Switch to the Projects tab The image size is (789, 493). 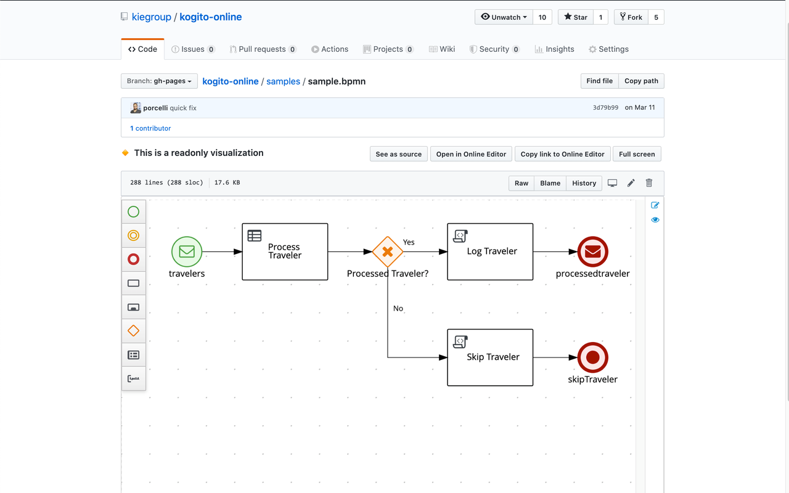click(388, 49)
